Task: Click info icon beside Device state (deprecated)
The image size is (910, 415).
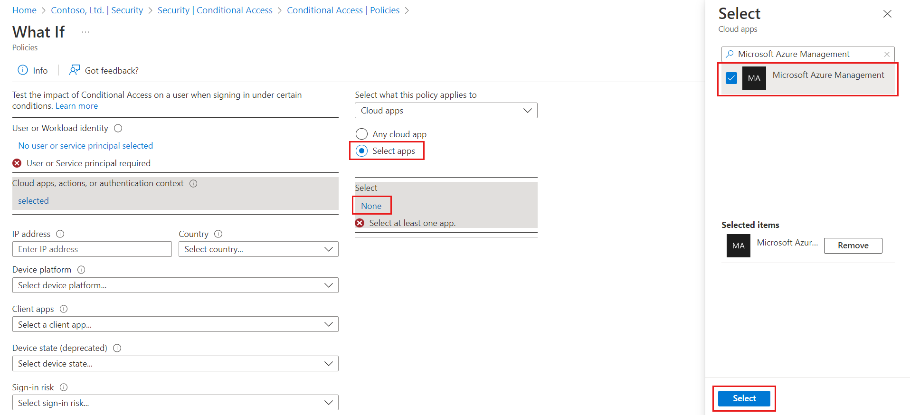Action: [x=117, y=348]
